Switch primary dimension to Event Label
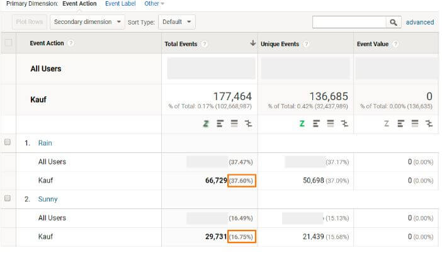This screenshot has height=255, width=442. (x=121, y=4)
